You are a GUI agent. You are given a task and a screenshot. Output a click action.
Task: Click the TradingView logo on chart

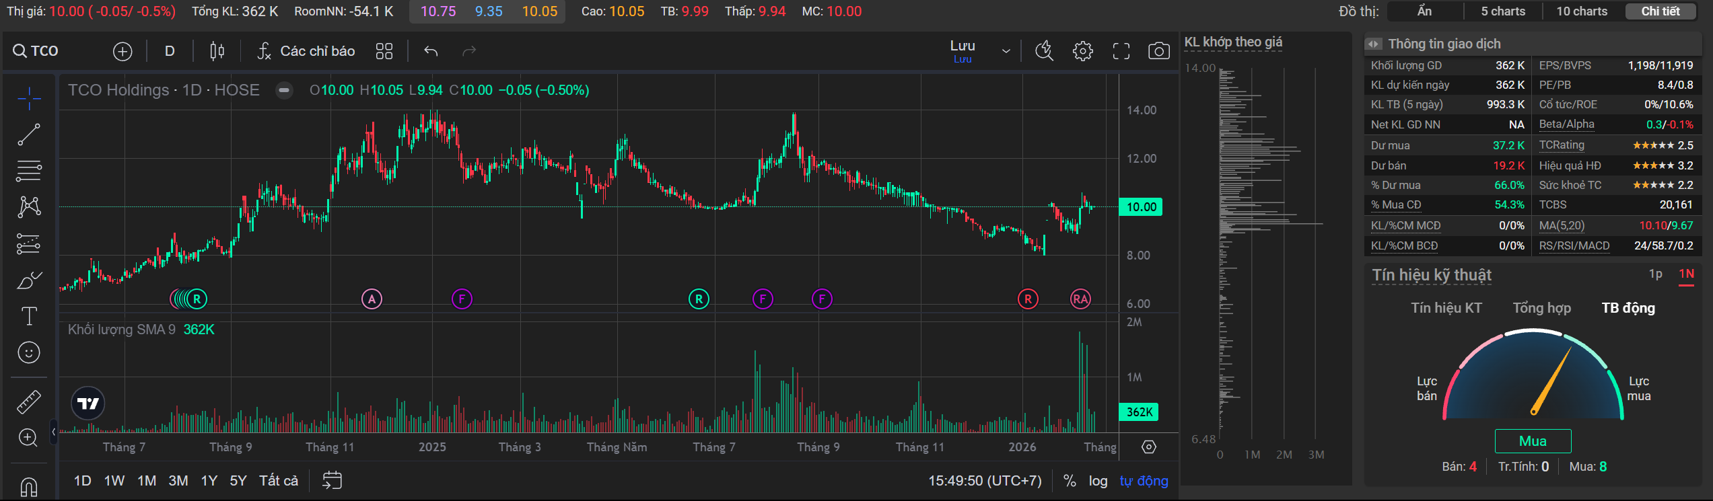88,403
